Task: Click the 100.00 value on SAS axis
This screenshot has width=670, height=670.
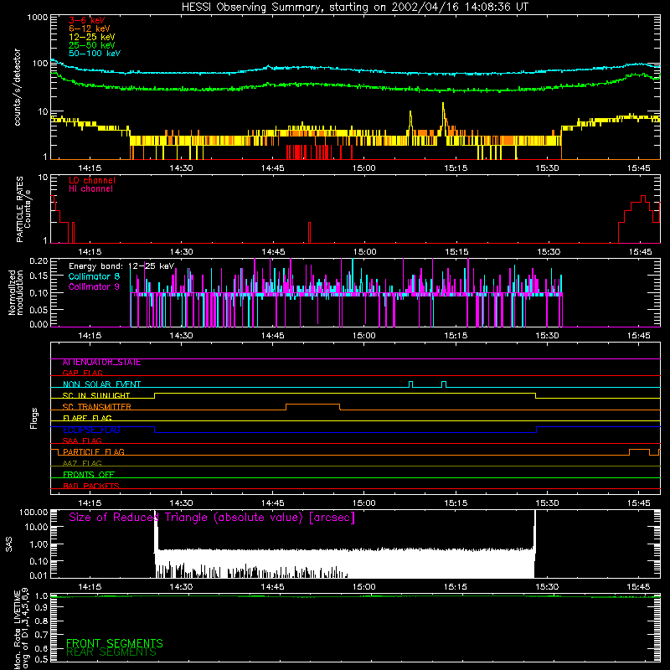Action: (x=33, y=512)
